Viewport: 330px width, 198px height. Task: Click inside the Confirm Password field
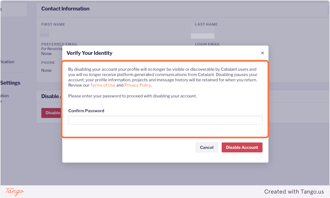click(x=165, y=120)
